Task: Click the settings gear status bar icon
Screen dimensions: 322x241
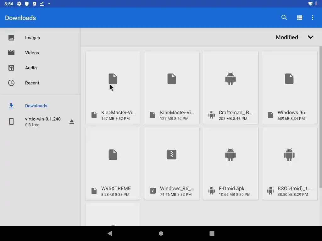Action: click(x=19, y=4)
